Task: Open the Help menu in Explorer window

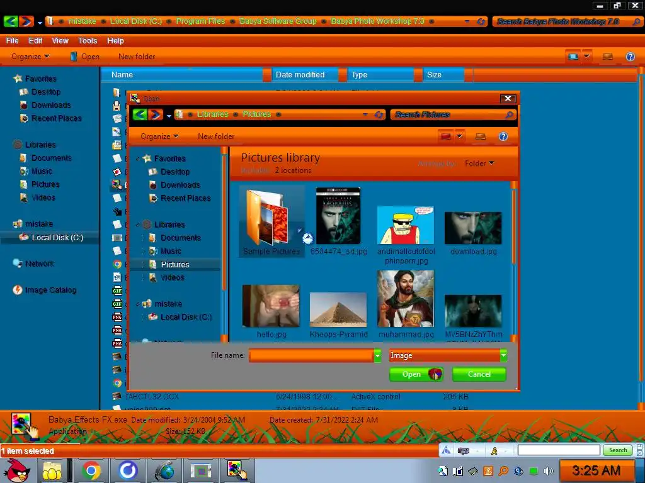Action: [116, 41]
